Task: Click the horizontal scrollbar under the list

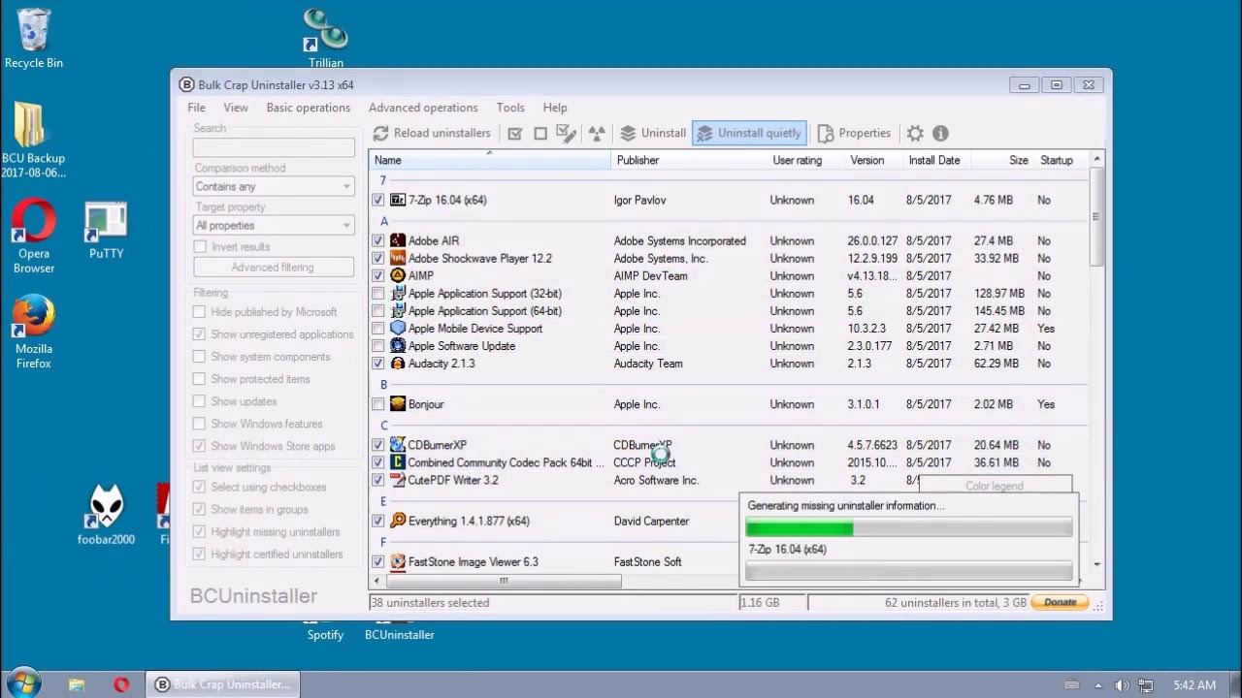Action: click(504, 582)
